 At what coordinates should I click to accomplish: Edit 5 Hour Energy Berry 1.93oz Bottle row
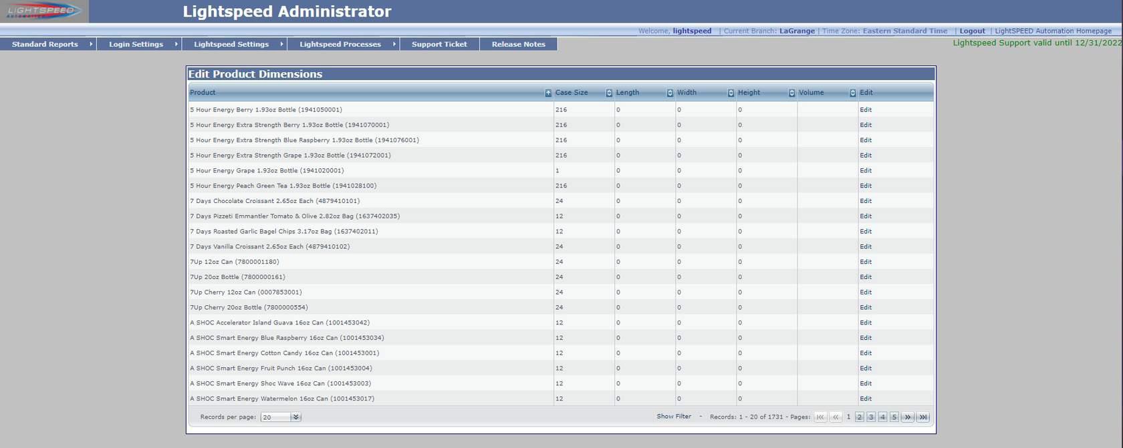pos(866,109)
